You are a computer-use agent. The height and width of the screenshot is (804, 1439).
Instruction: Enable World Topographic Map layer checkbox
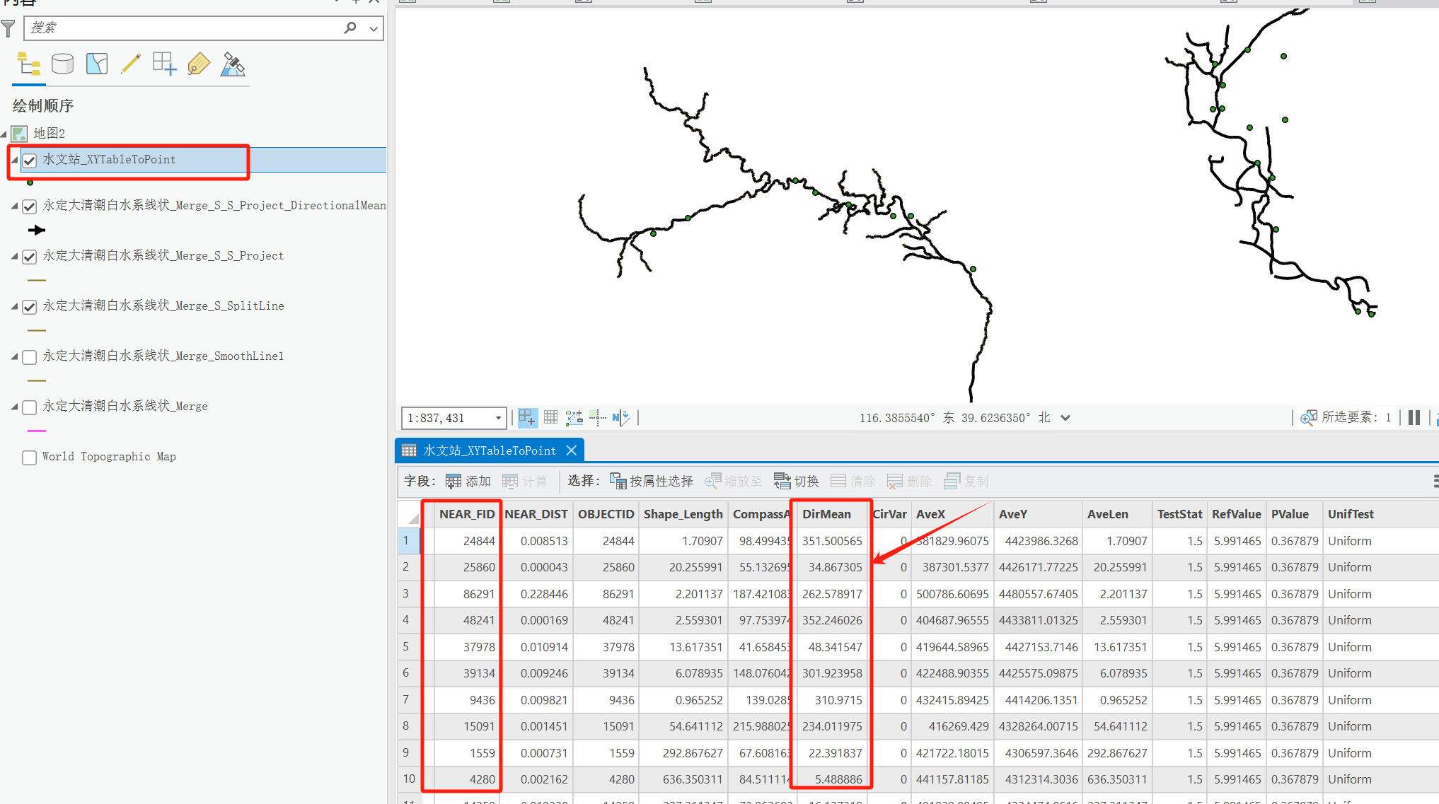pos(30,458)
